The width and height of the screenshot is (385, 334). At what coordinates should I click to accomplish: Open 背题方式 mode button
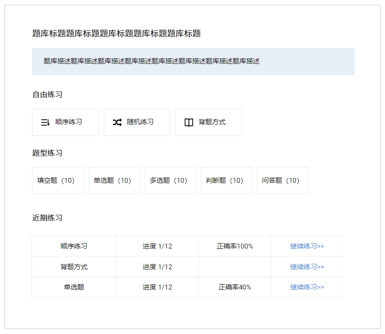tap(209, 122)
